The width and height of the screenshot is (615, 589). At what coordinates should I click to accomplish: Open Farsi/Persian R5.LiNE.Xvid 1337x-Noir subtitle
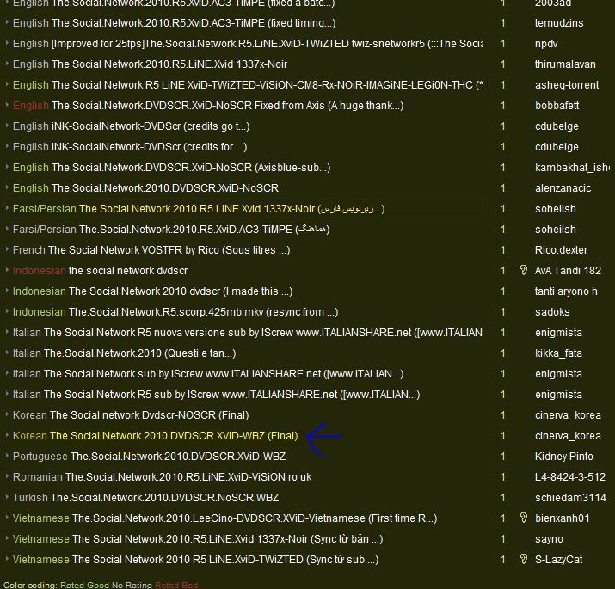(x=199, y=209)
